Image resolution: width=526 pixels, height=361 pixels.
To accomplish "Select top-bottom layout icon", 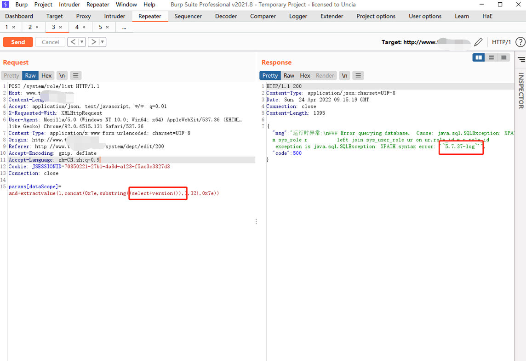I will pos(491,58).
